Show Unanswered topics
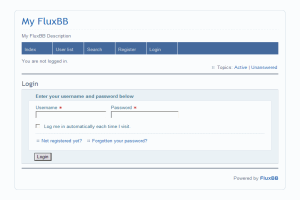 264,67
